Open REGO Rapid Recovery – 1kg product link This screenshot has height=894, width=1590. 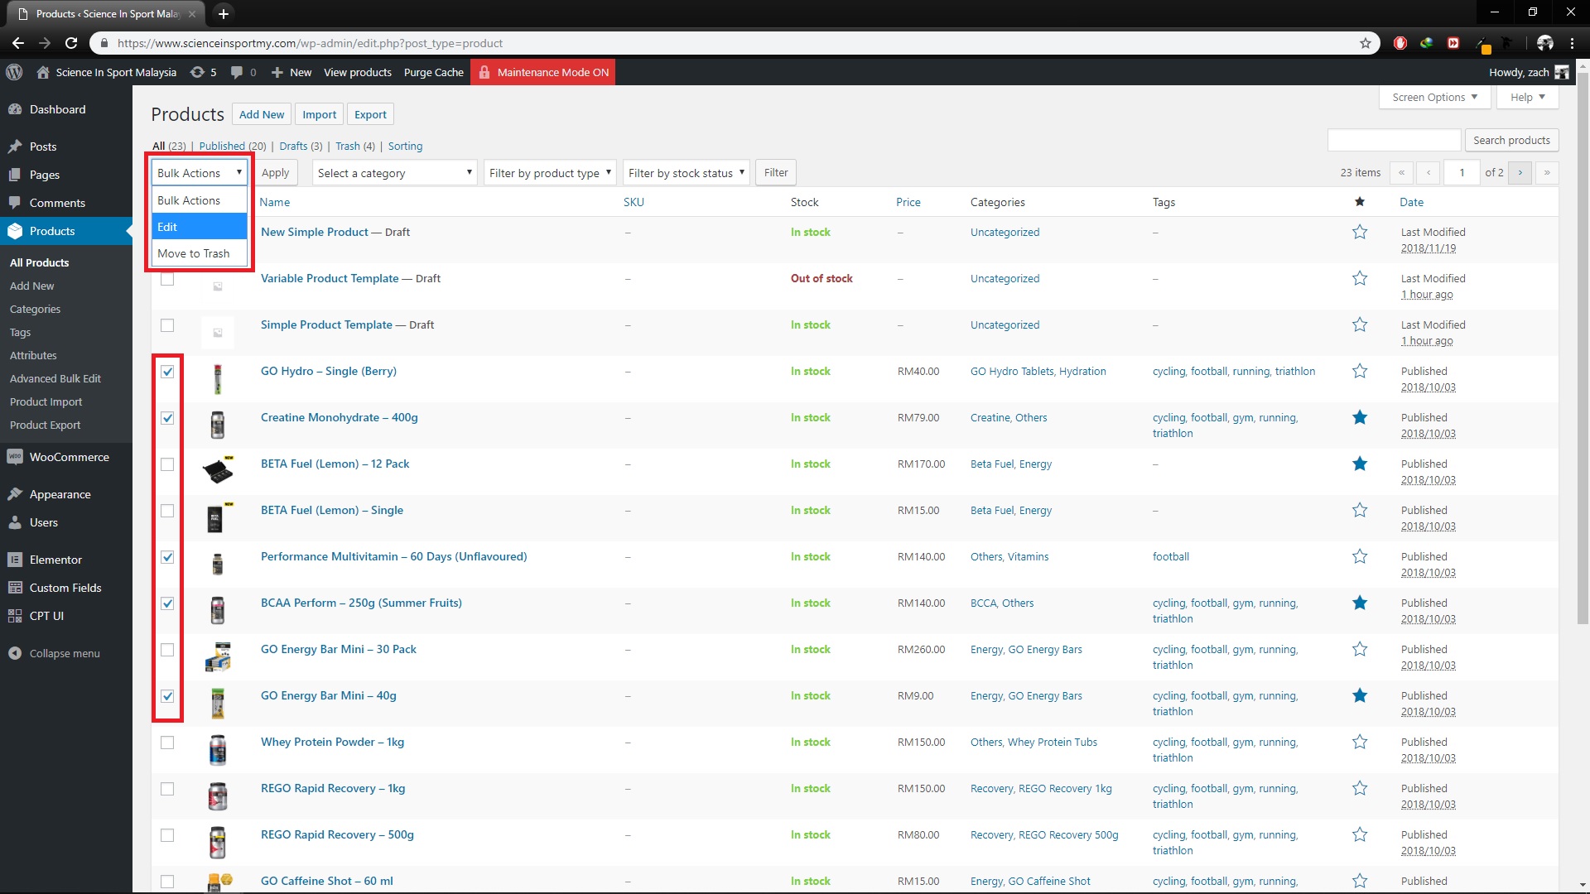[333, 788]
